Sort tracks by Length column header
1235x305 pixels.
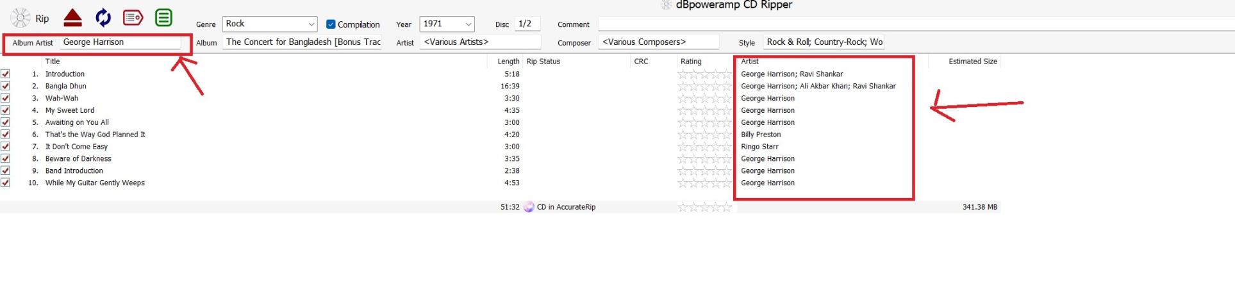pyautogui.click(x=508, y=62)
